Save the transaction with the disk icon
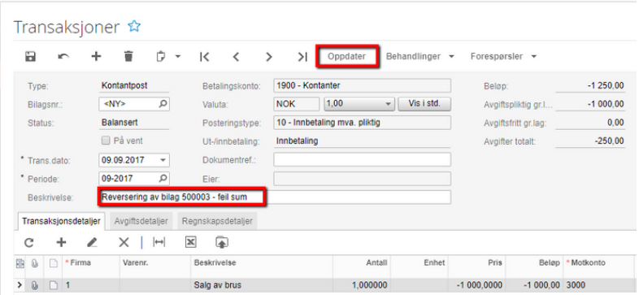Screen dimensions: 639x295 (x=30, y=57)
